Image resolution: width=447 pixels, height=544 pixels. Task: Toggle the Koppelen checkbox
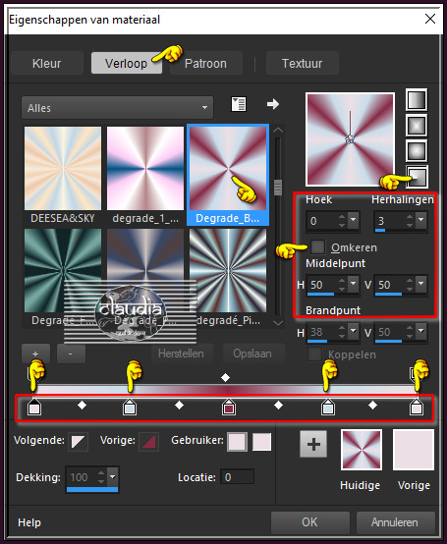click(315, 354)
